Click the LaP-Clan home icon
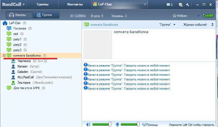The height and width of the screenshot is (127, 218). coord(5,23)
